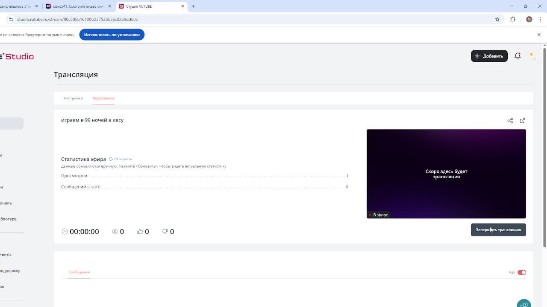Screen dimensions: 547x307
Task: Click Завершить трансляцию to end the stream
Action: tap(498, 230)
